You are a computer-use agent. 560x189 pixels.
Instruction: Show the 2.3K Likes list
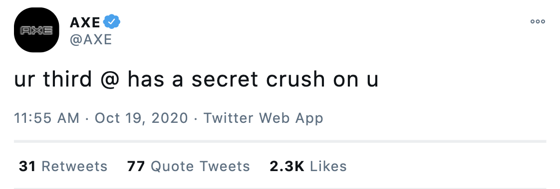[308, 166]
